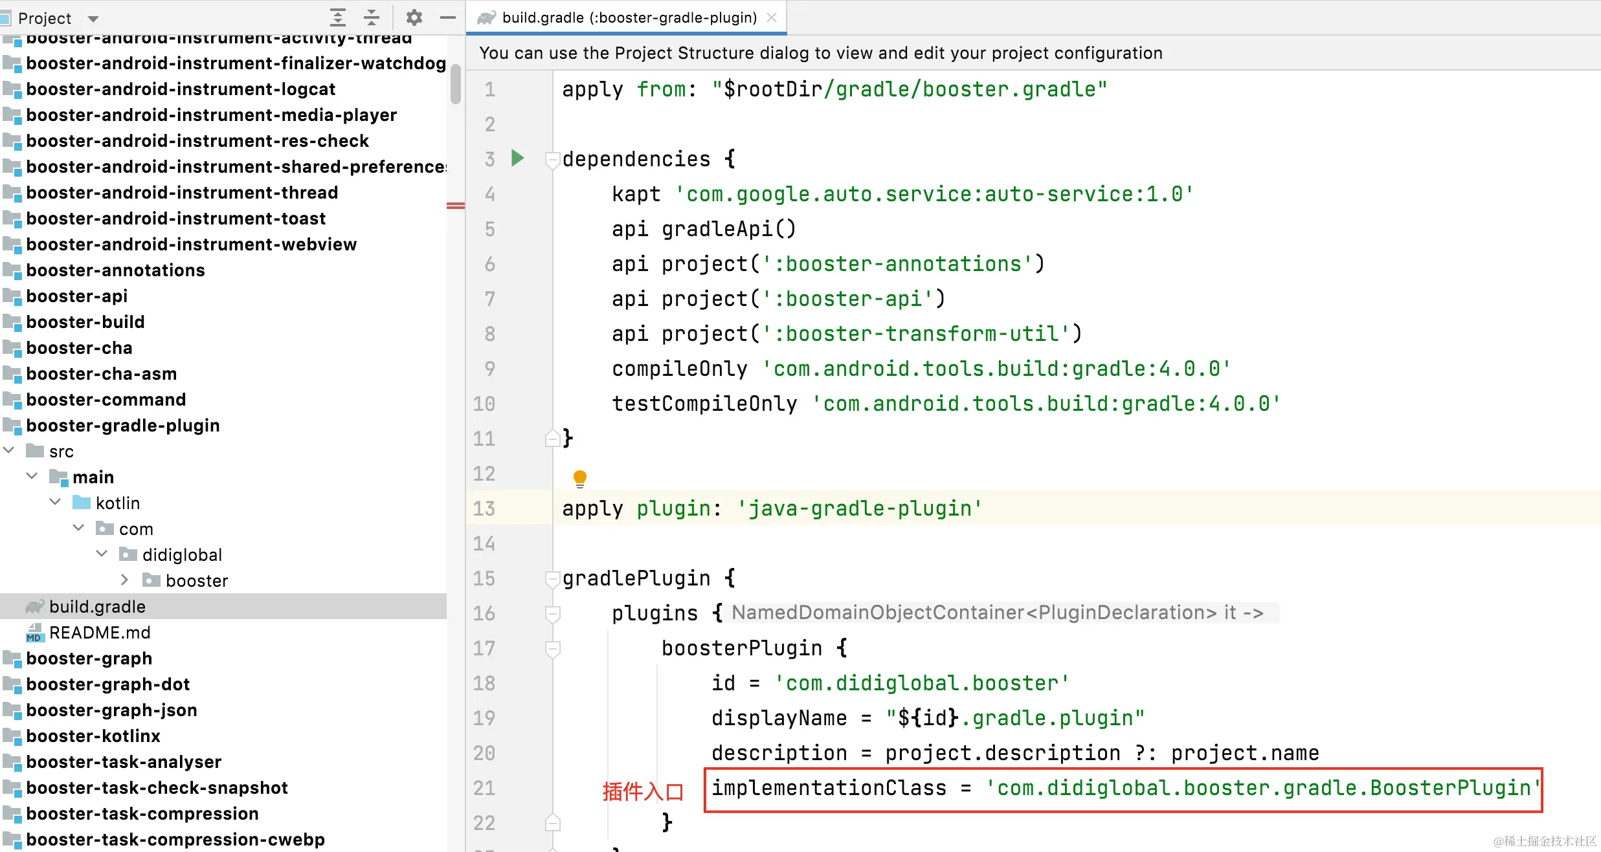Click the green run arrow next to dependencies

(517, 158)
